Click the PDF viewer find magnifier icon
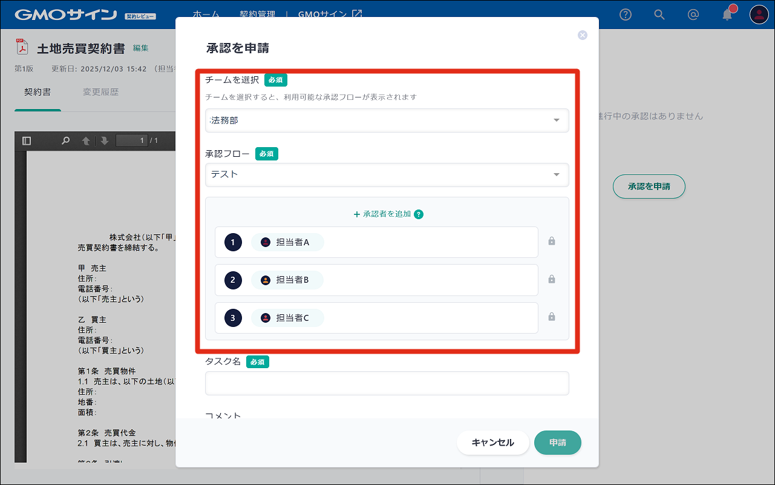Screen dimensions: 775x485 (65, 141)
